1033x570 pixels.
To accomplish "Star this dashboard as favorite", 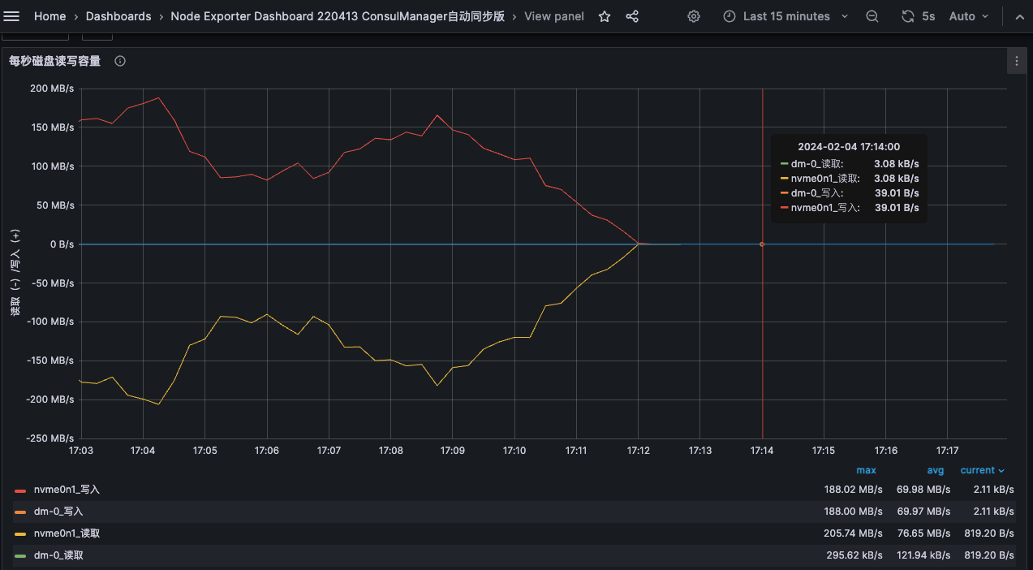I will point(605,16).
